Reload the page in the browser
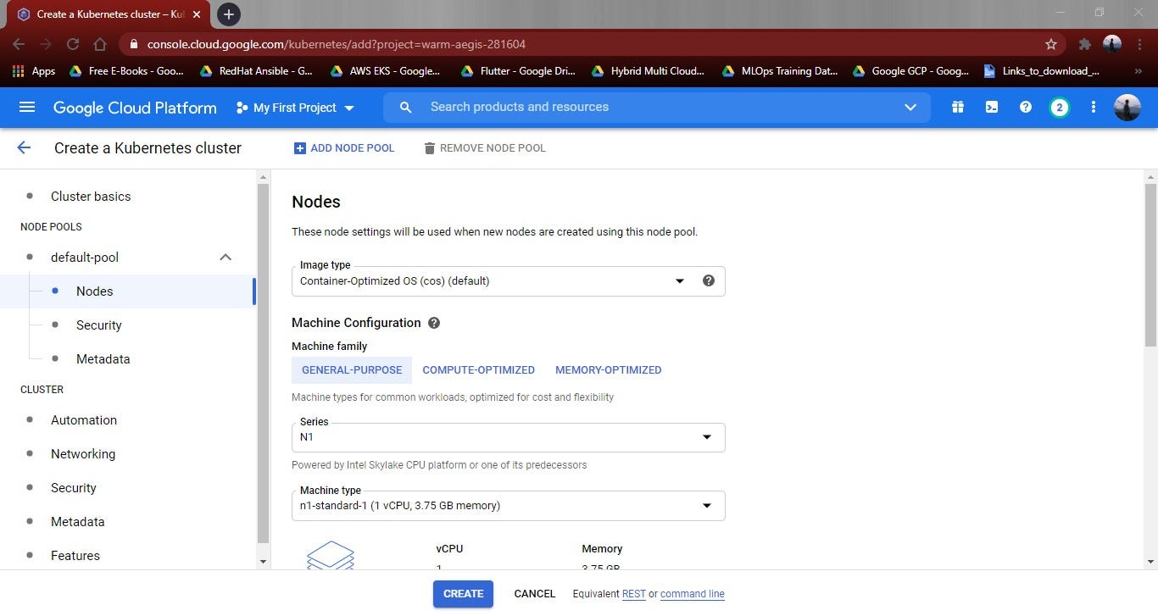The height and width of the screenshot is (616, 1158). tap(73, 44)
